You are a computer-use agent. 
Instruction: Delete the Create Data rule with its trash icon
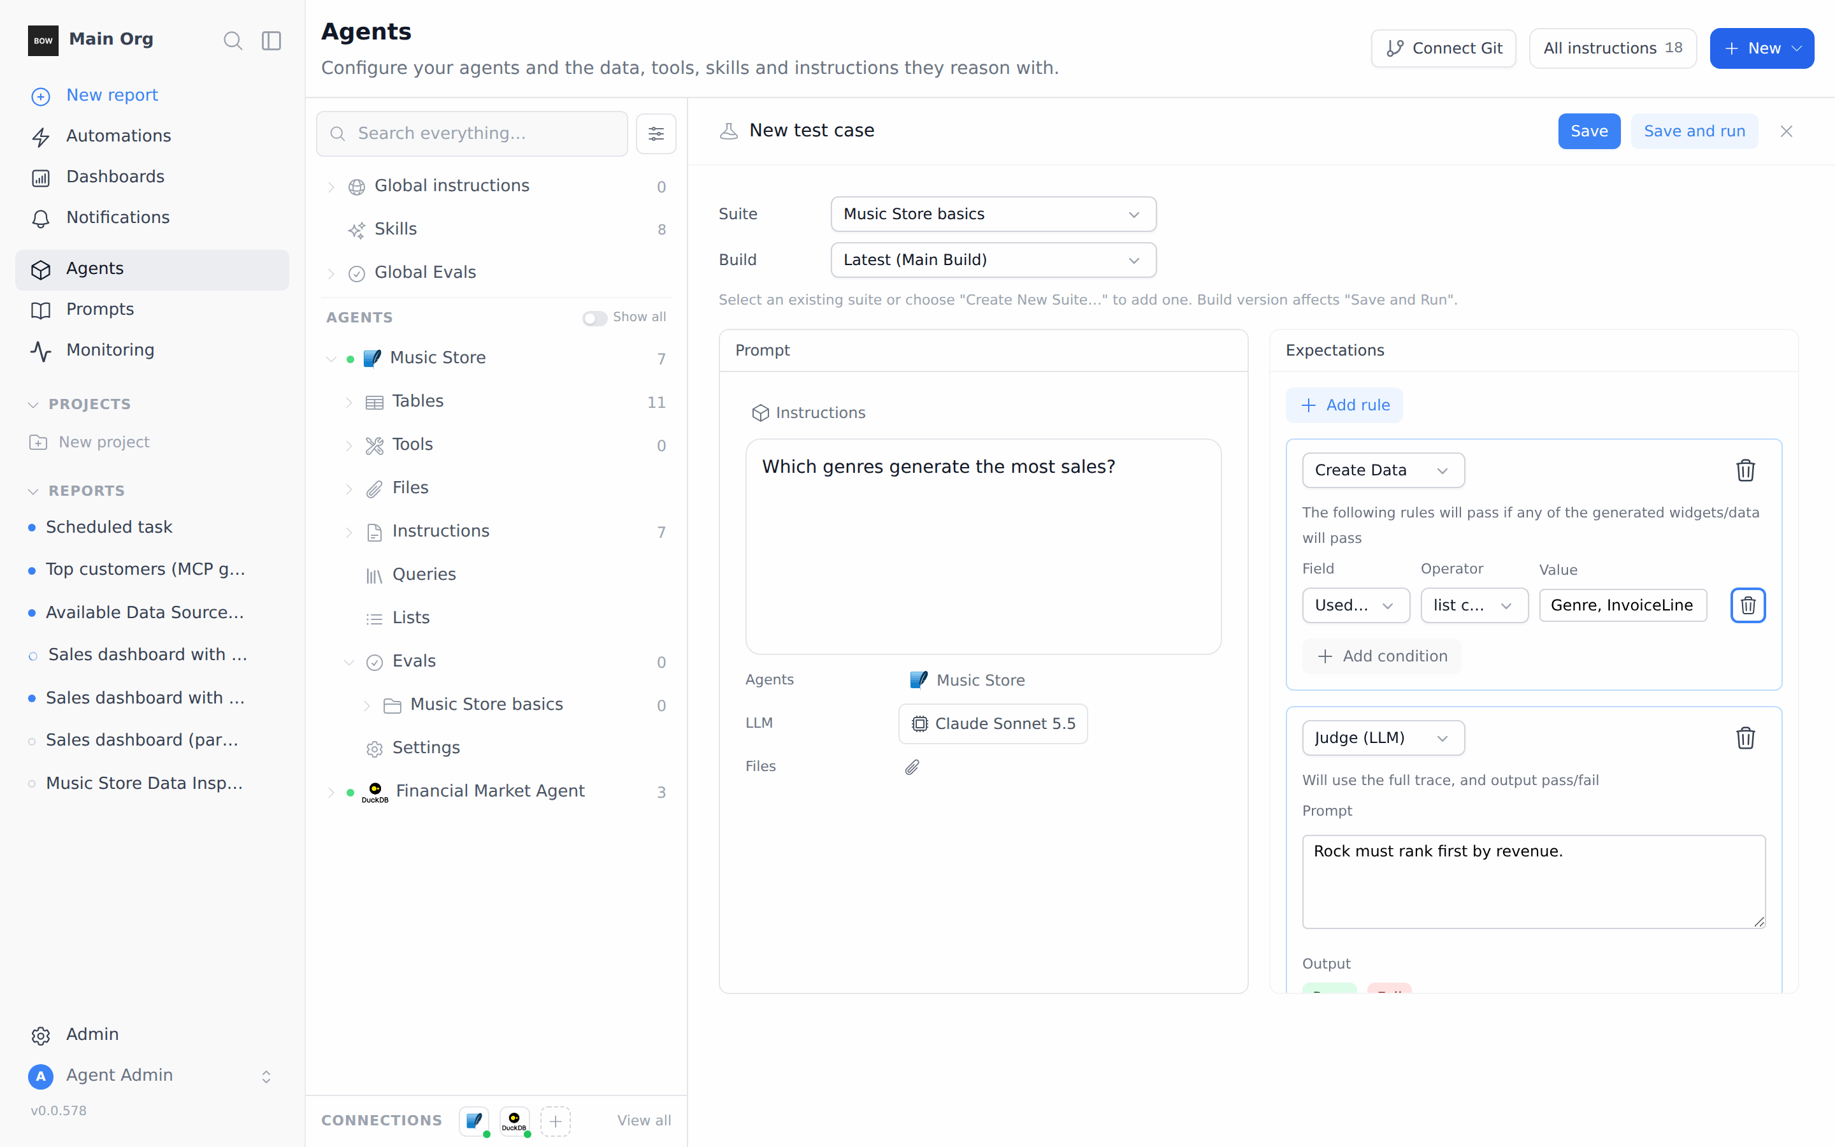click(x=1746, y=470)
